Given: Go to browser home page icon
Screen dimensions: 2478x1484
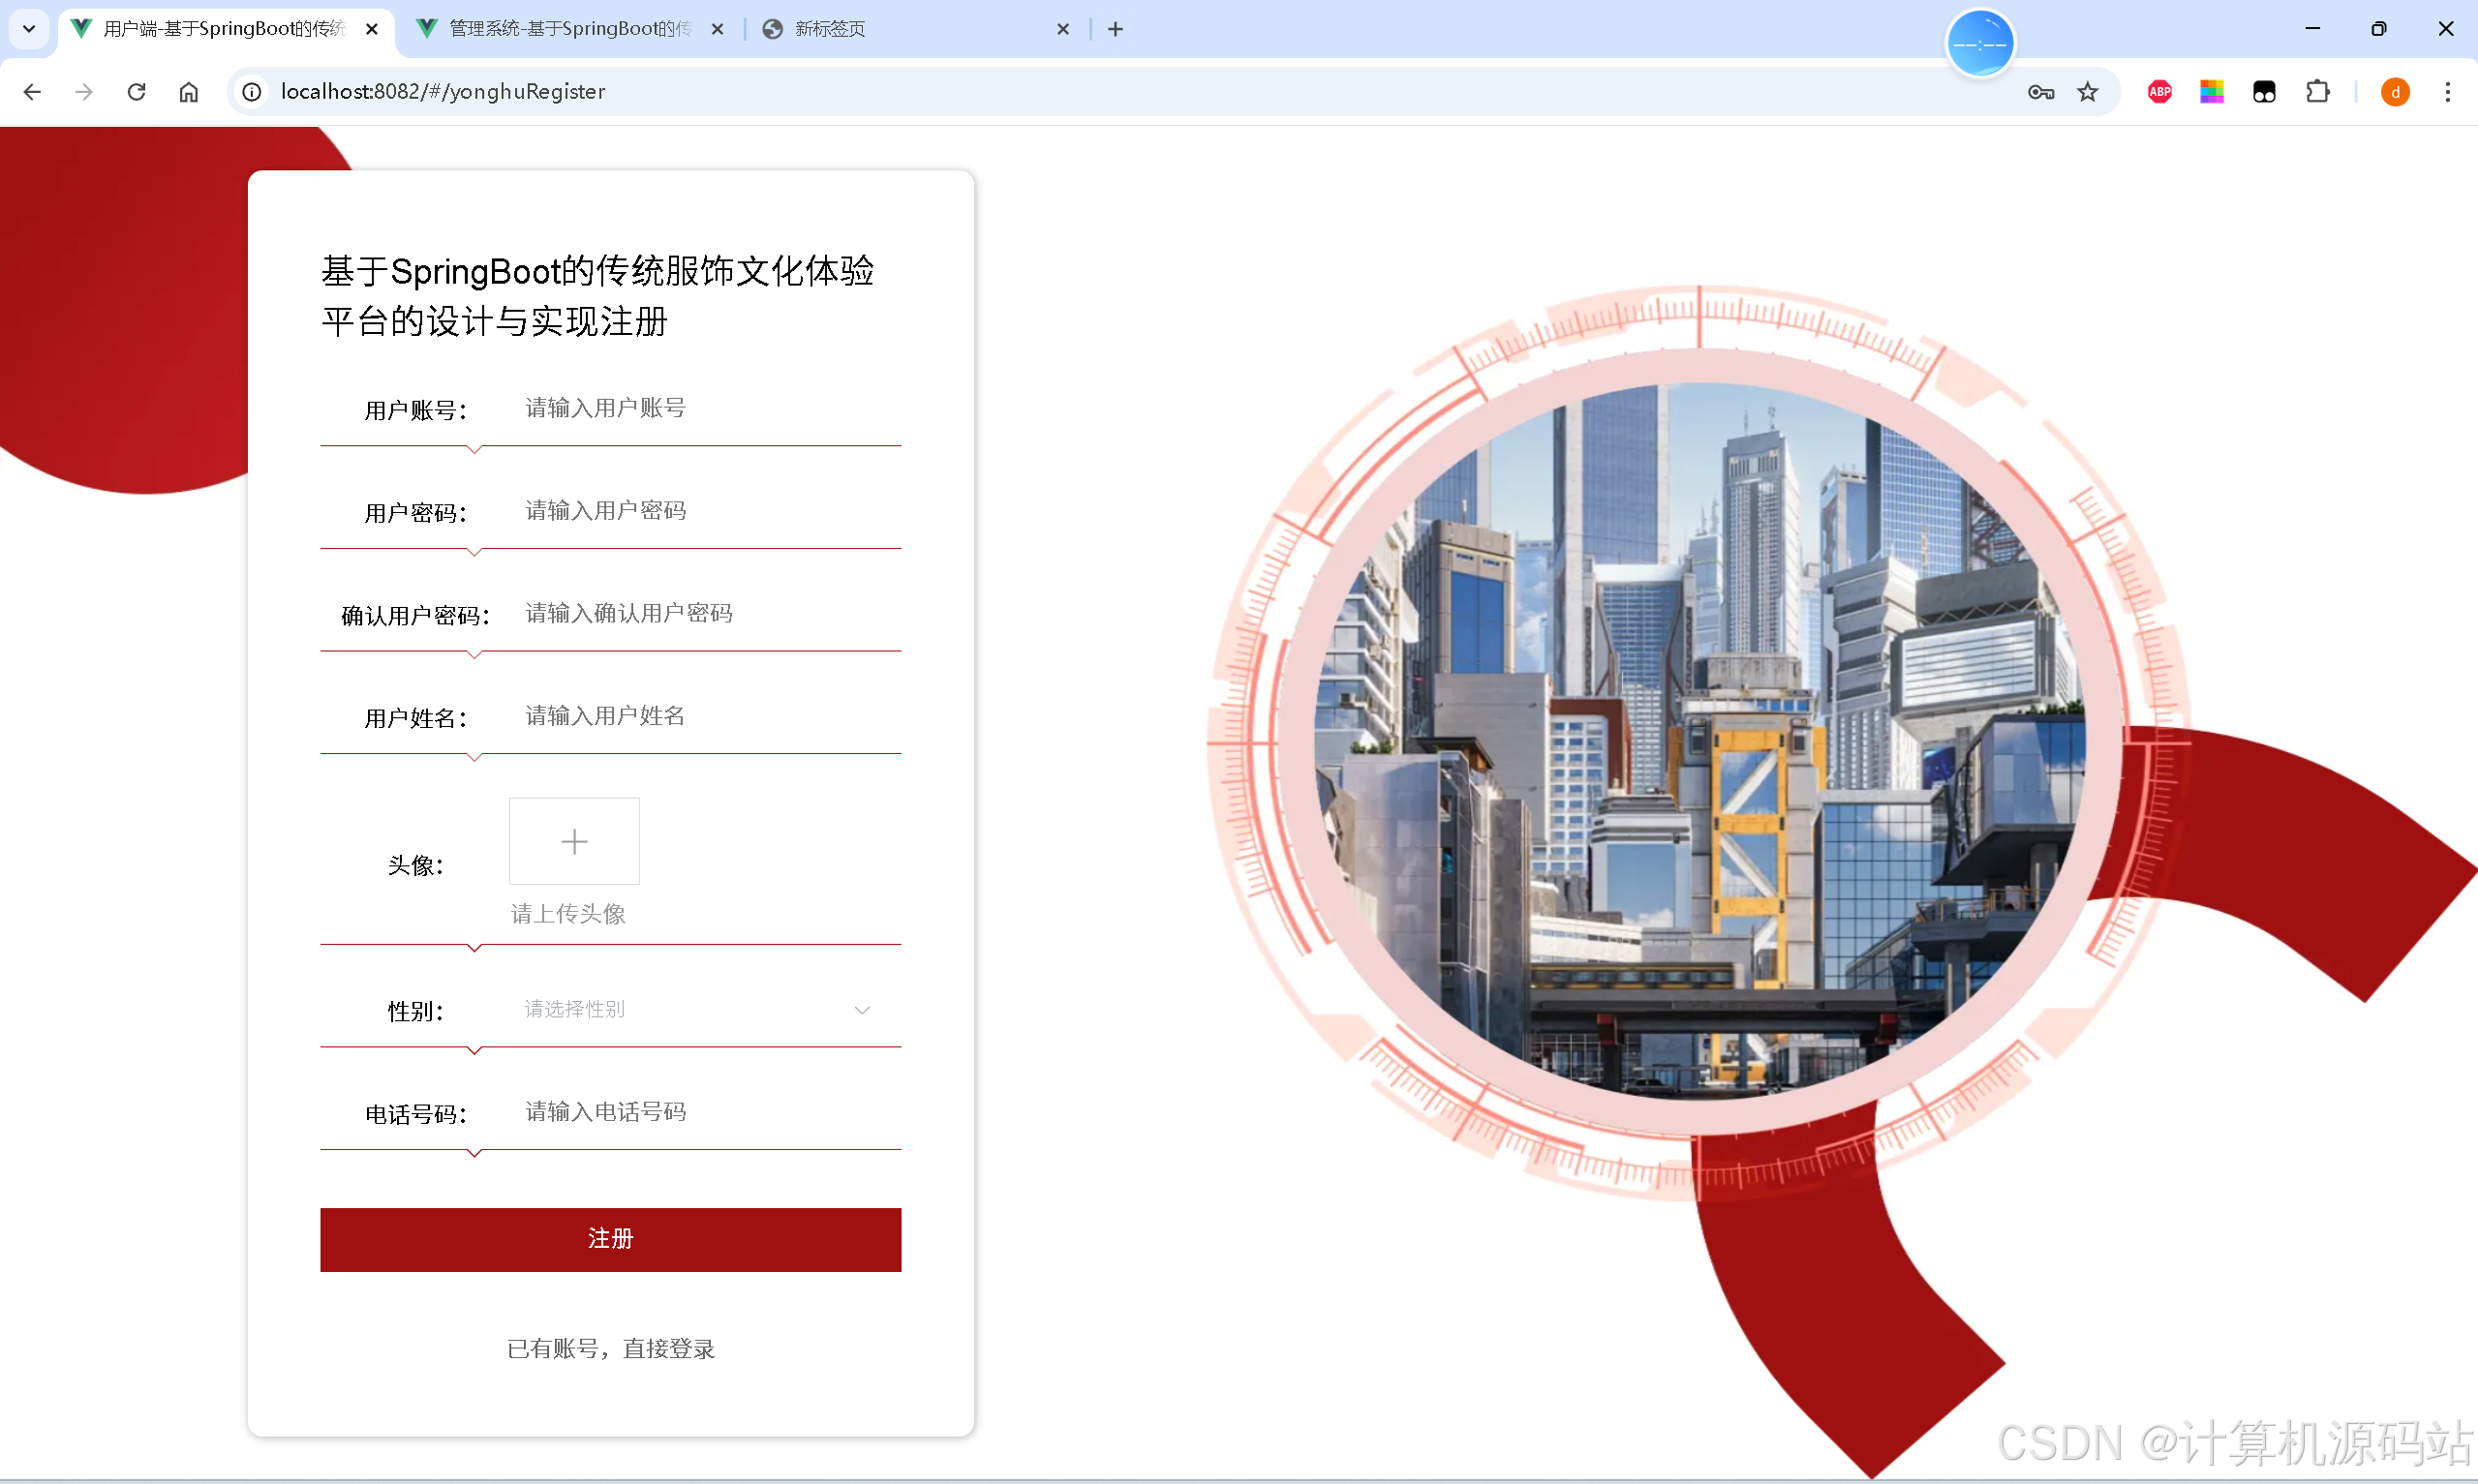Looking at the screenshot, I should [x=189, y=92].
